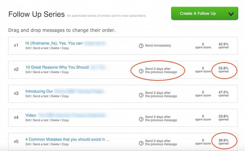Edit message #1
Viewport: 245px width, 151px height.
28,48
